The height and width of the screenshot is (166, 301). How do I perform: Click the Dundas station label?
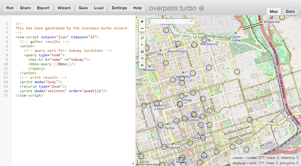pyautogui.click(x=193, y=120)
